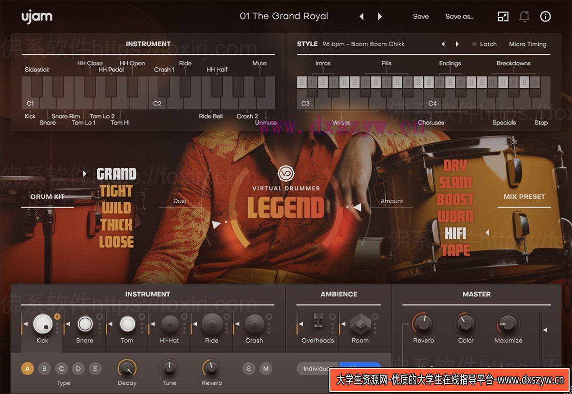This screenshot has width=572, height=394.
Task: Click the Save as... button
Action: tap(460, 16)
